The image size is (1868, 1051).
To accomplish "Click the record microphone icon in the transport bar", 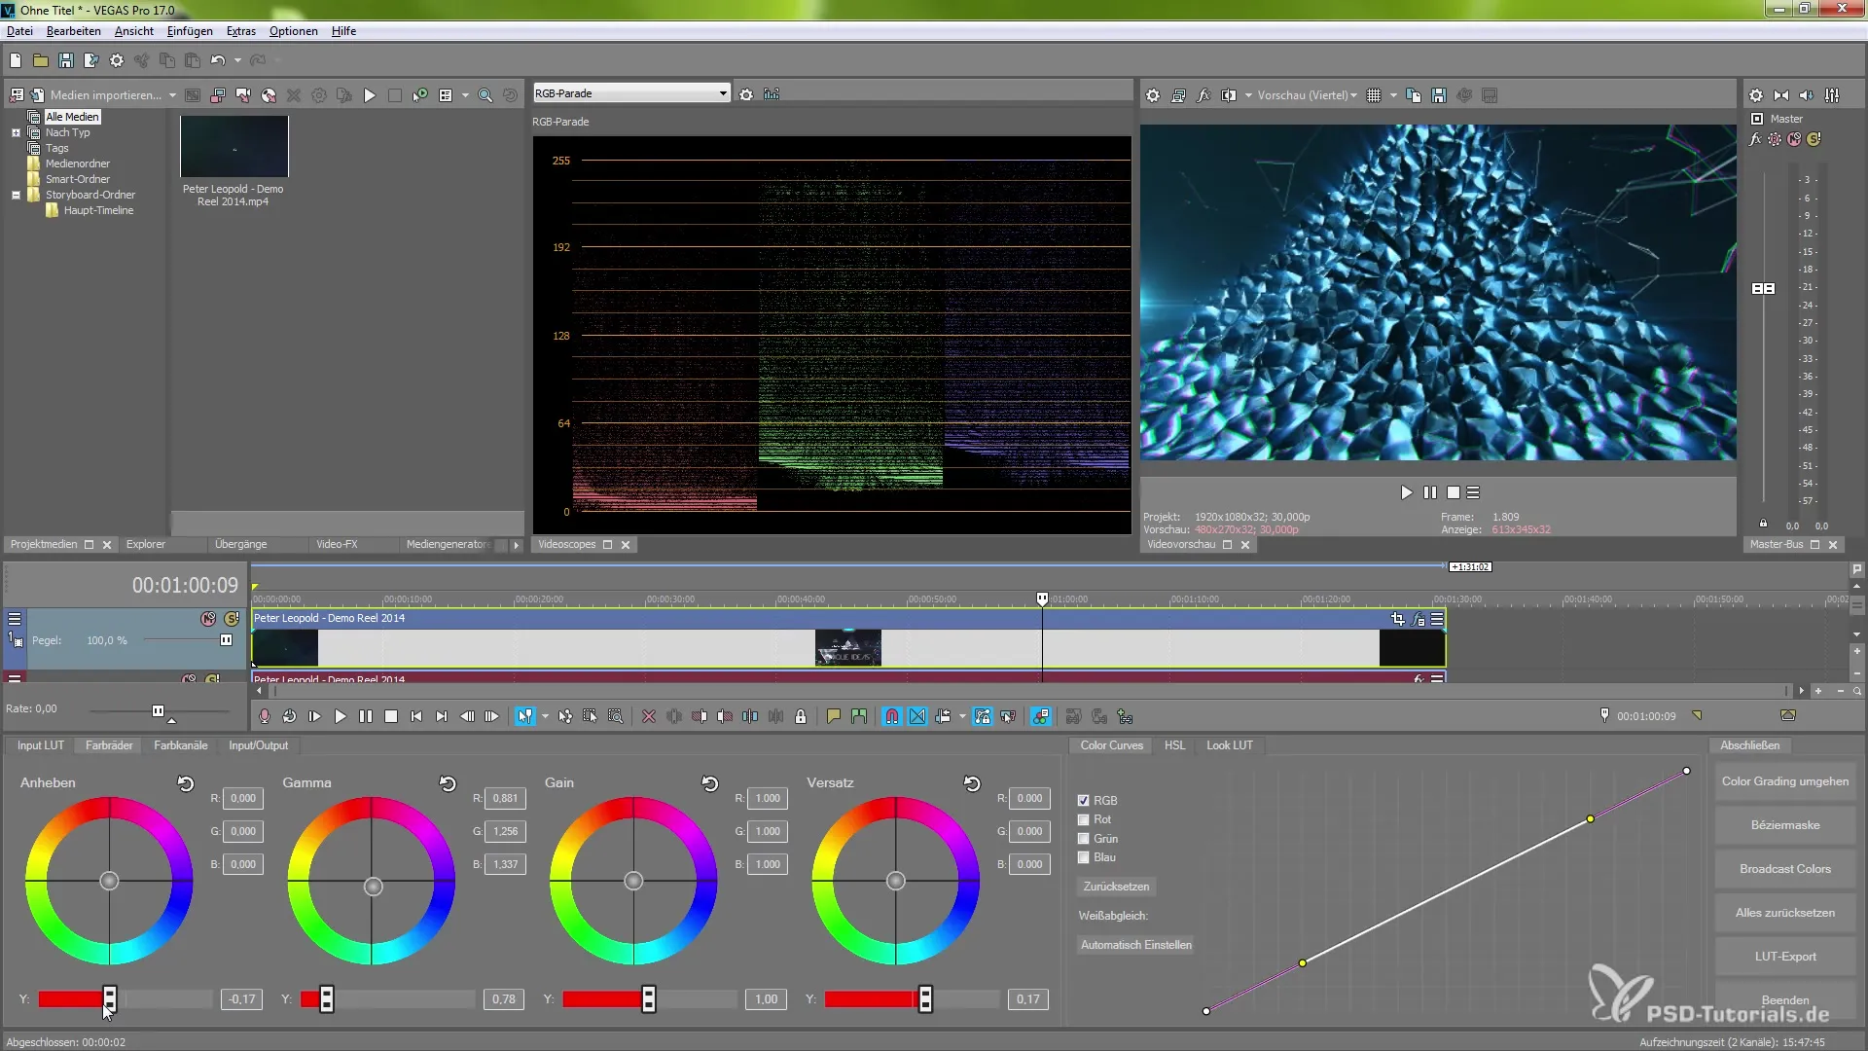I will click(x=265, y=716).
